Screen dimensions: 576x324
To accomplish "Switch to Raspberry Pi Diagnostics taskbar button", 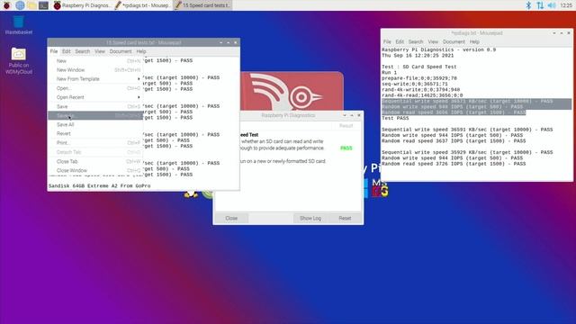I will [82, 5].
